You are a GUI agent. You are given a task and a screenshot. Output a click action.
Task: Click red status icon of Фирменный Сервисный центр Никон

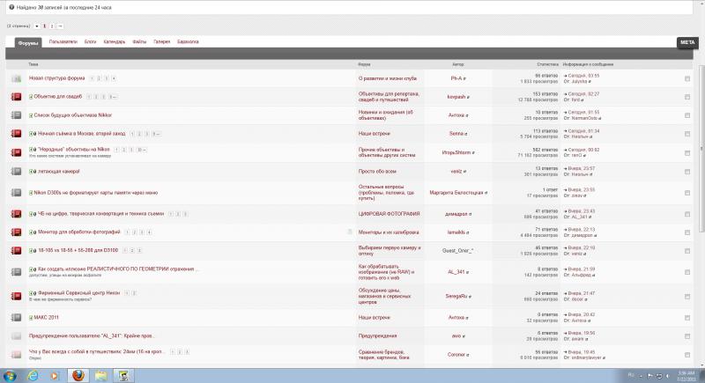[x=16, y=296]
